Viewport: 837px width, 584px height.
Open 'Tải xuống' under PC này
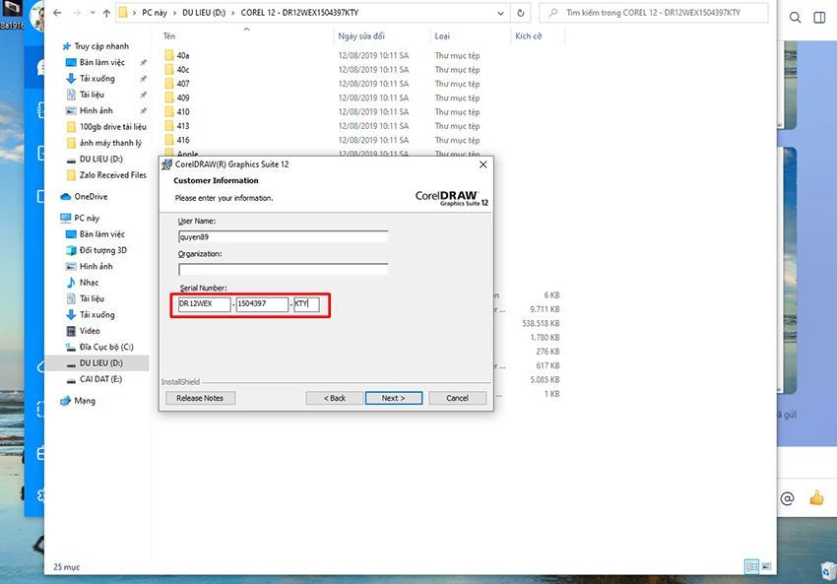pyautogui.click(x=97, y=314)
